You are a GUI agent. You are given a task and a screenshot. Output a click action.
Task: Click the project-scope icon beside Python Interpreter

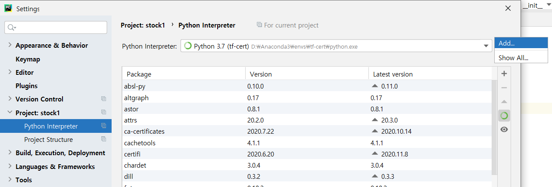click(x=103, y=126)
